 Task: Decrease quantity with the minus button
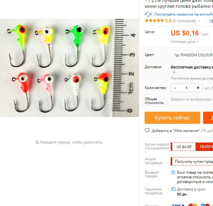point(175,88)
